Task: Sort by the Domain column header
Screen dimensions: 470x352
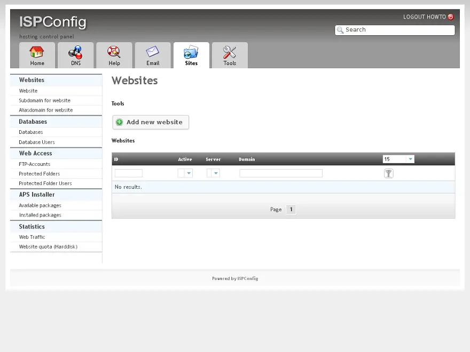Action: (x=247, y=159)
